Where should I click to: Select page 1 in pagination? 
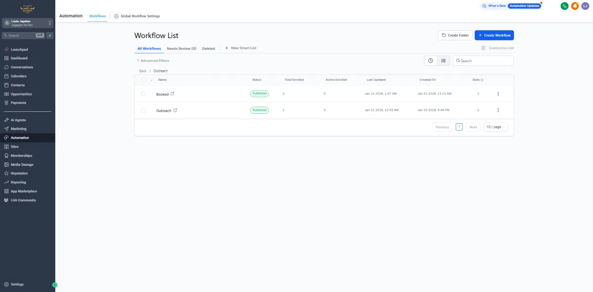point(459,127)
